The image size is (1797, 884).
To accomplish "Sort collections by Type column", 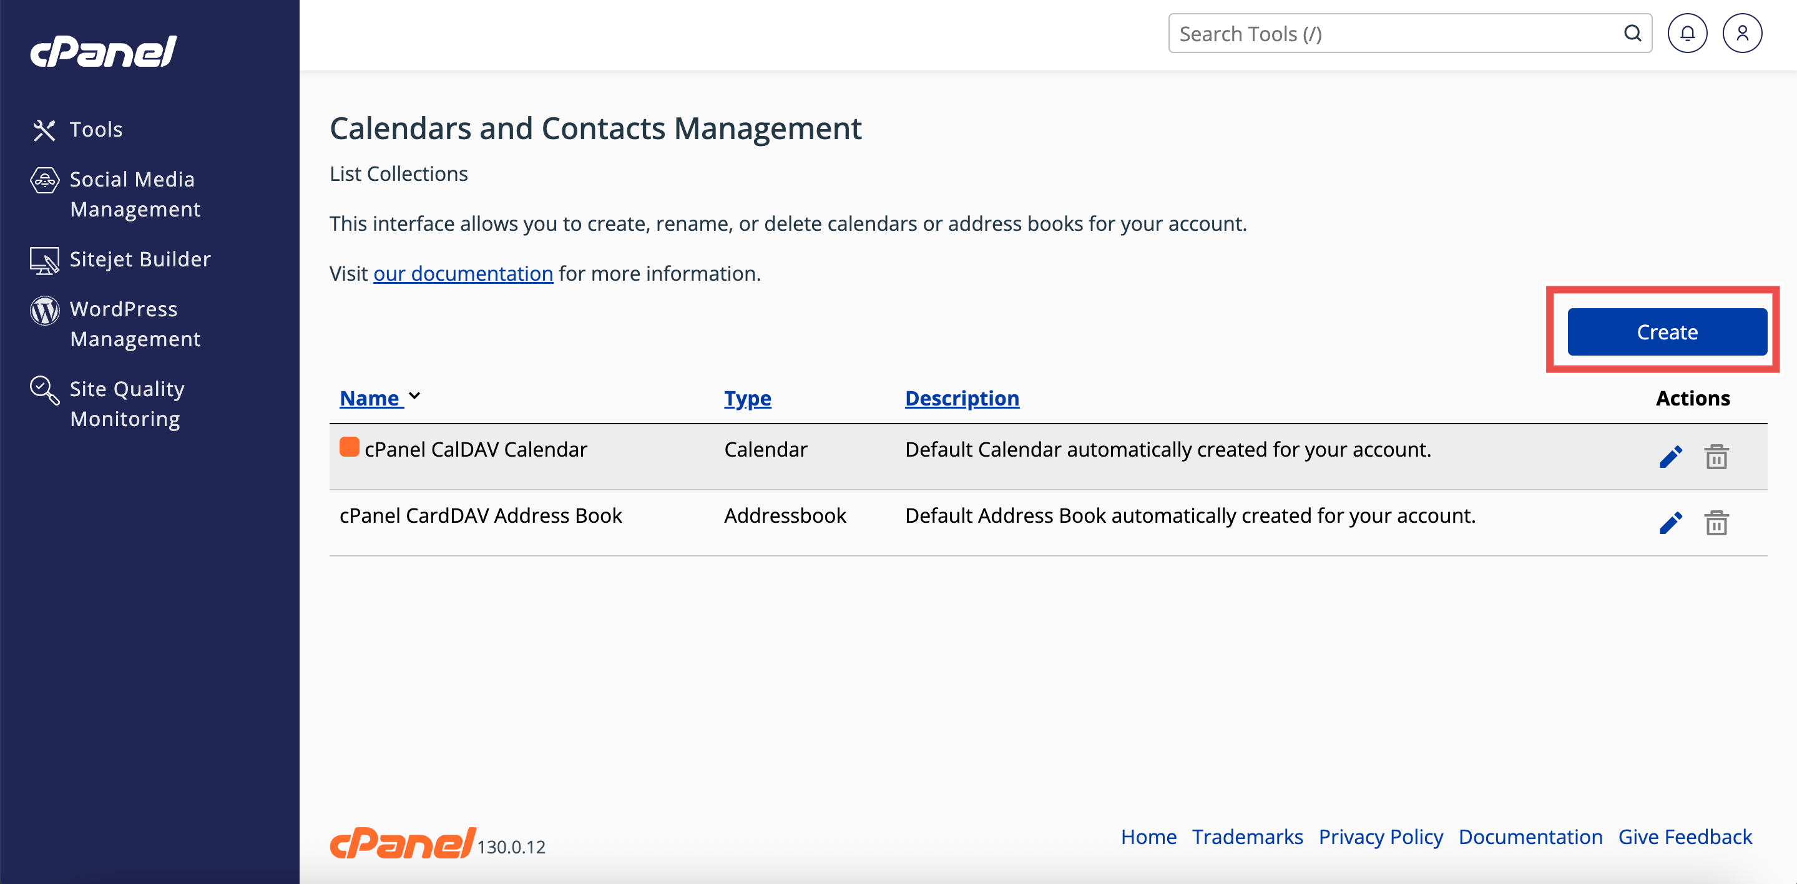I will 747,398.
